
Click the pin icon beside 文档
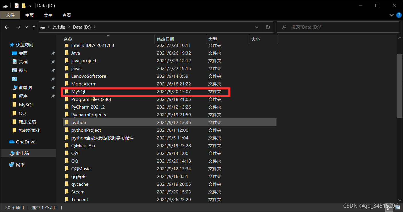(x=53, y=62)
